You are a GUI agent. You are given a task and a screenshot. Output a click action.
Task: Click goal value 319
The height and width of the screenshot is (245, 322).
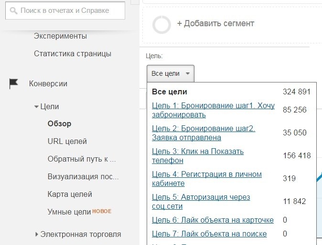(289, 178)
